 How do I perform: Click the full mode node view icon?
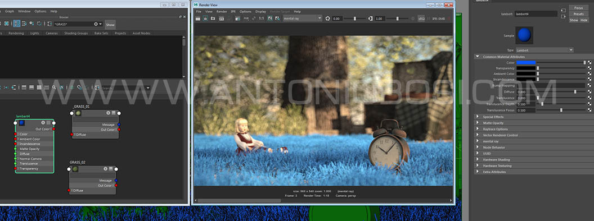click(39, 88)
